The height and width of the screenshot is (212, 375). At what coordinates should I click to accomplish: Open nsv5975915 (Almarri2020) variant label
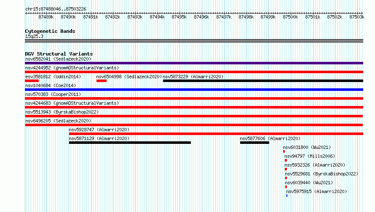(x=316, y=191)
